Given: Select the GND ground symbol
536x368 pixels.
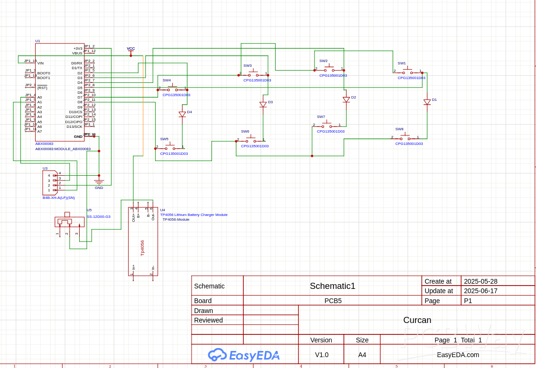Looking at the screenshot, I should (99, 181).
